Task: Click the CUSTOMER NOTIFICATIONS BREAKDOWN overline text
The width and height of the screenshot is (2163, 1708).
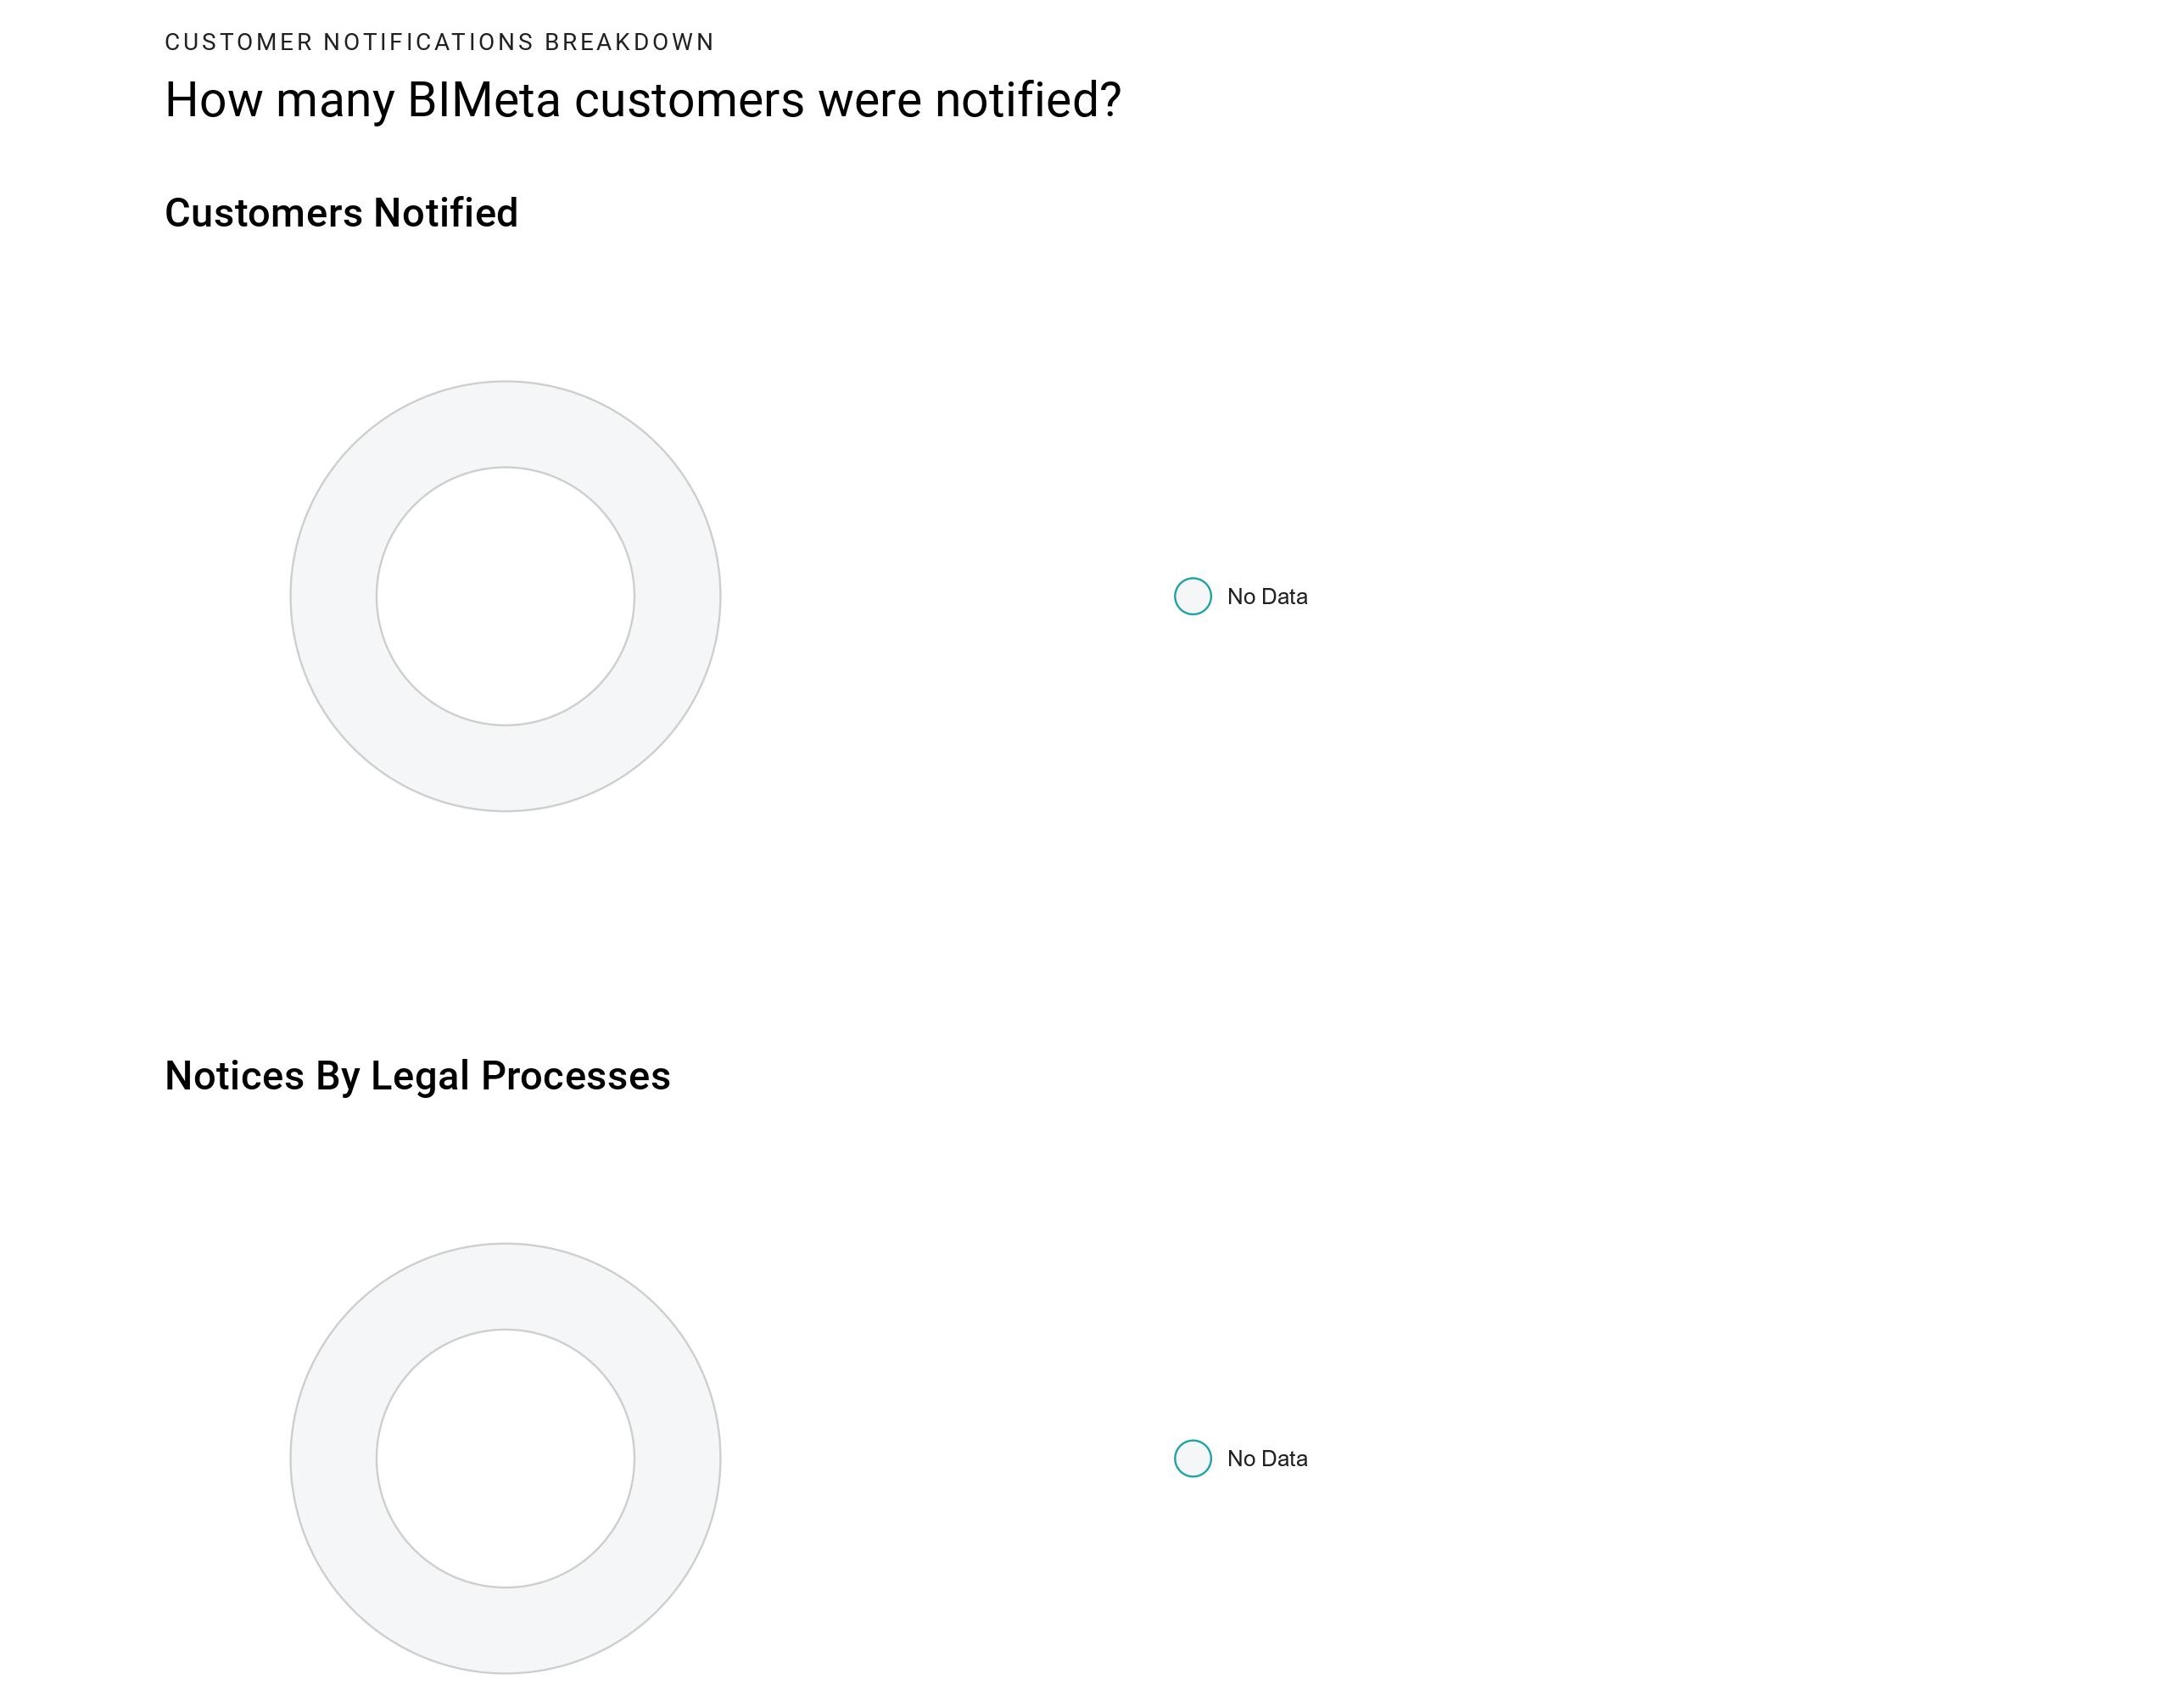Action: 439,42
